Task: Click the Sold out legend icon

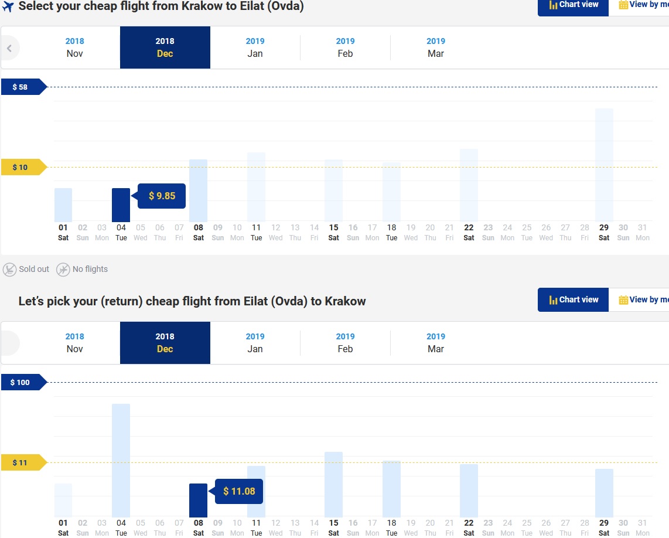Action: 9,270
